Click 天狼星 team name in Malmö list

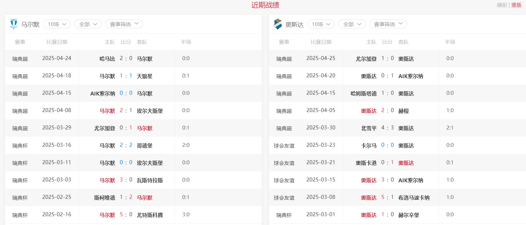[144, 76]
